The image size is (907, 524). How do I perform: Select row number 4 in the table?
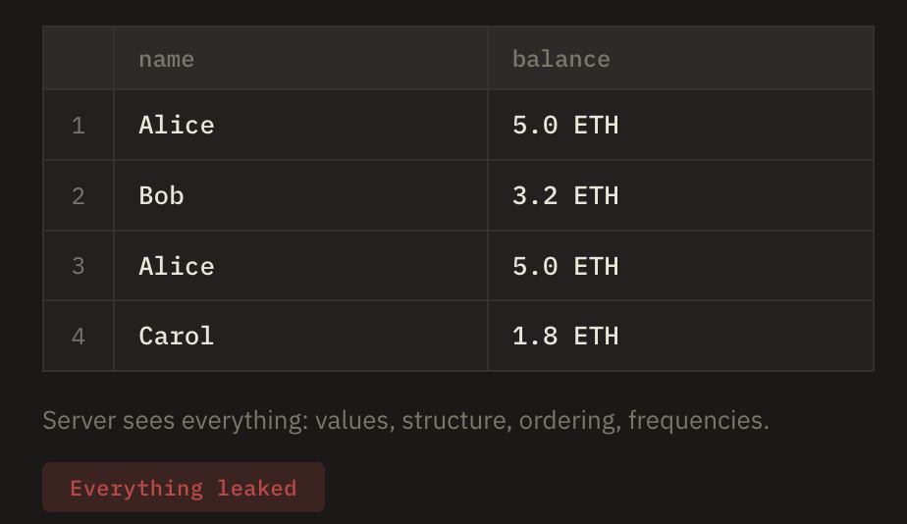click(79, 336)
